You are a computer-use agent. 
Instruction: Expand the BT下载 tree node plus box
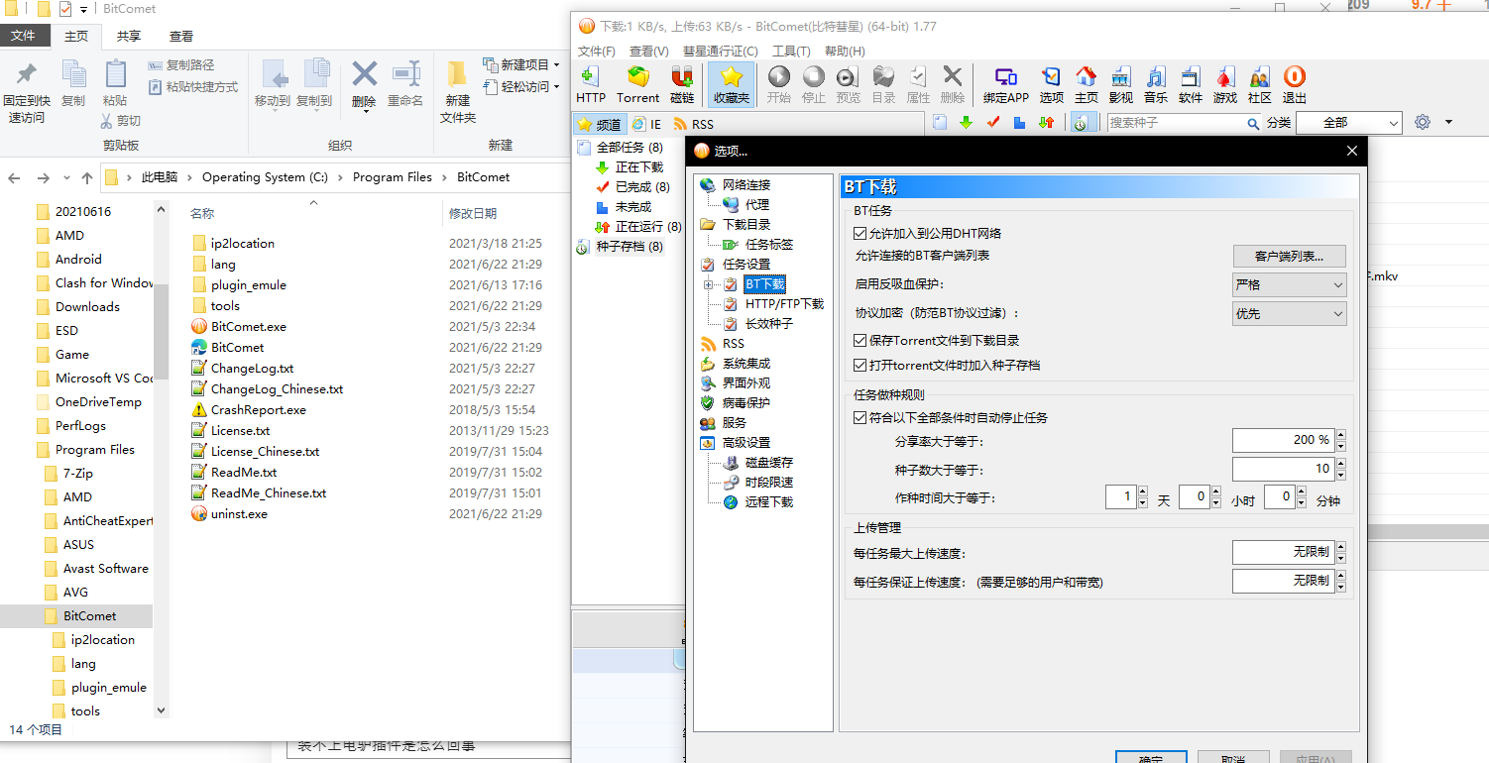(x=708, y=284)
